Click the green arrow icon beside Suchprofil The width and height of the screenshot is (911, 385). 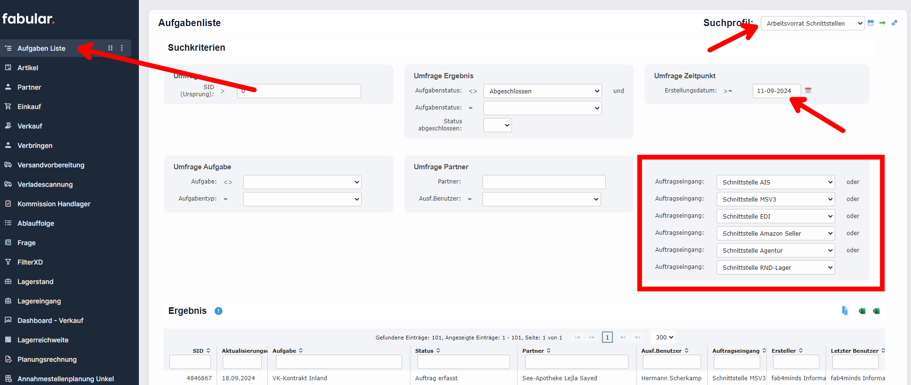pyautogui.click(x=882, y=23)
